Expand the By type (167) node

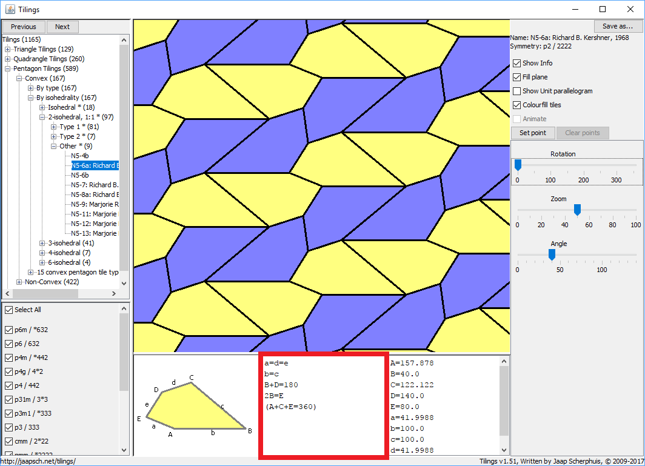click(x=30, y=88)
